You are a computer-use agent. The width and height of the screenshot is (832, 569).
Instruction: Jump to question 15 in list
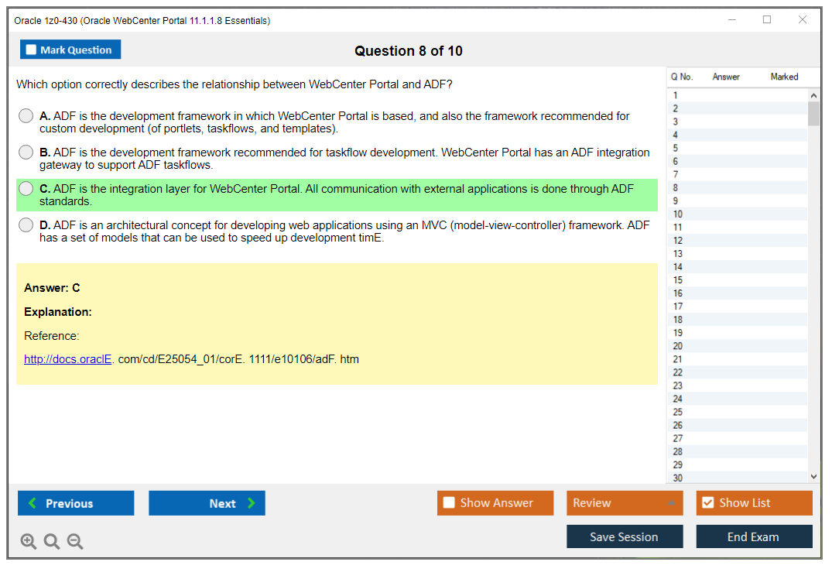tap(678, 280)
